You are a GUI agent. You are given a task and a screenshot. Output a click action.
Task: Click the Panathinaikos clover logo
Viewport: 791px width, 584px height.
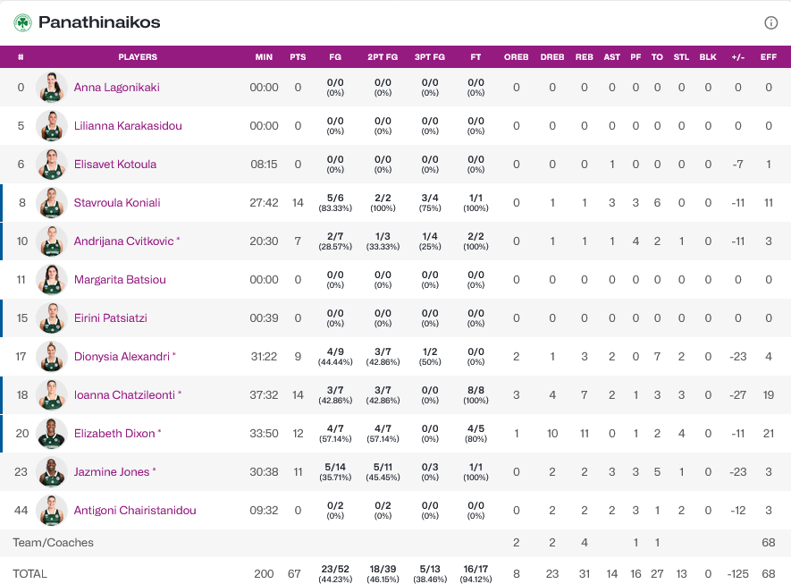tap(22, 22)
